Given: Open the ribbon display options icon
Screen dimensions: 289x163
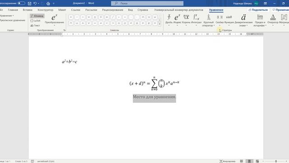Looking at the screenshot, I should point(265,3).
